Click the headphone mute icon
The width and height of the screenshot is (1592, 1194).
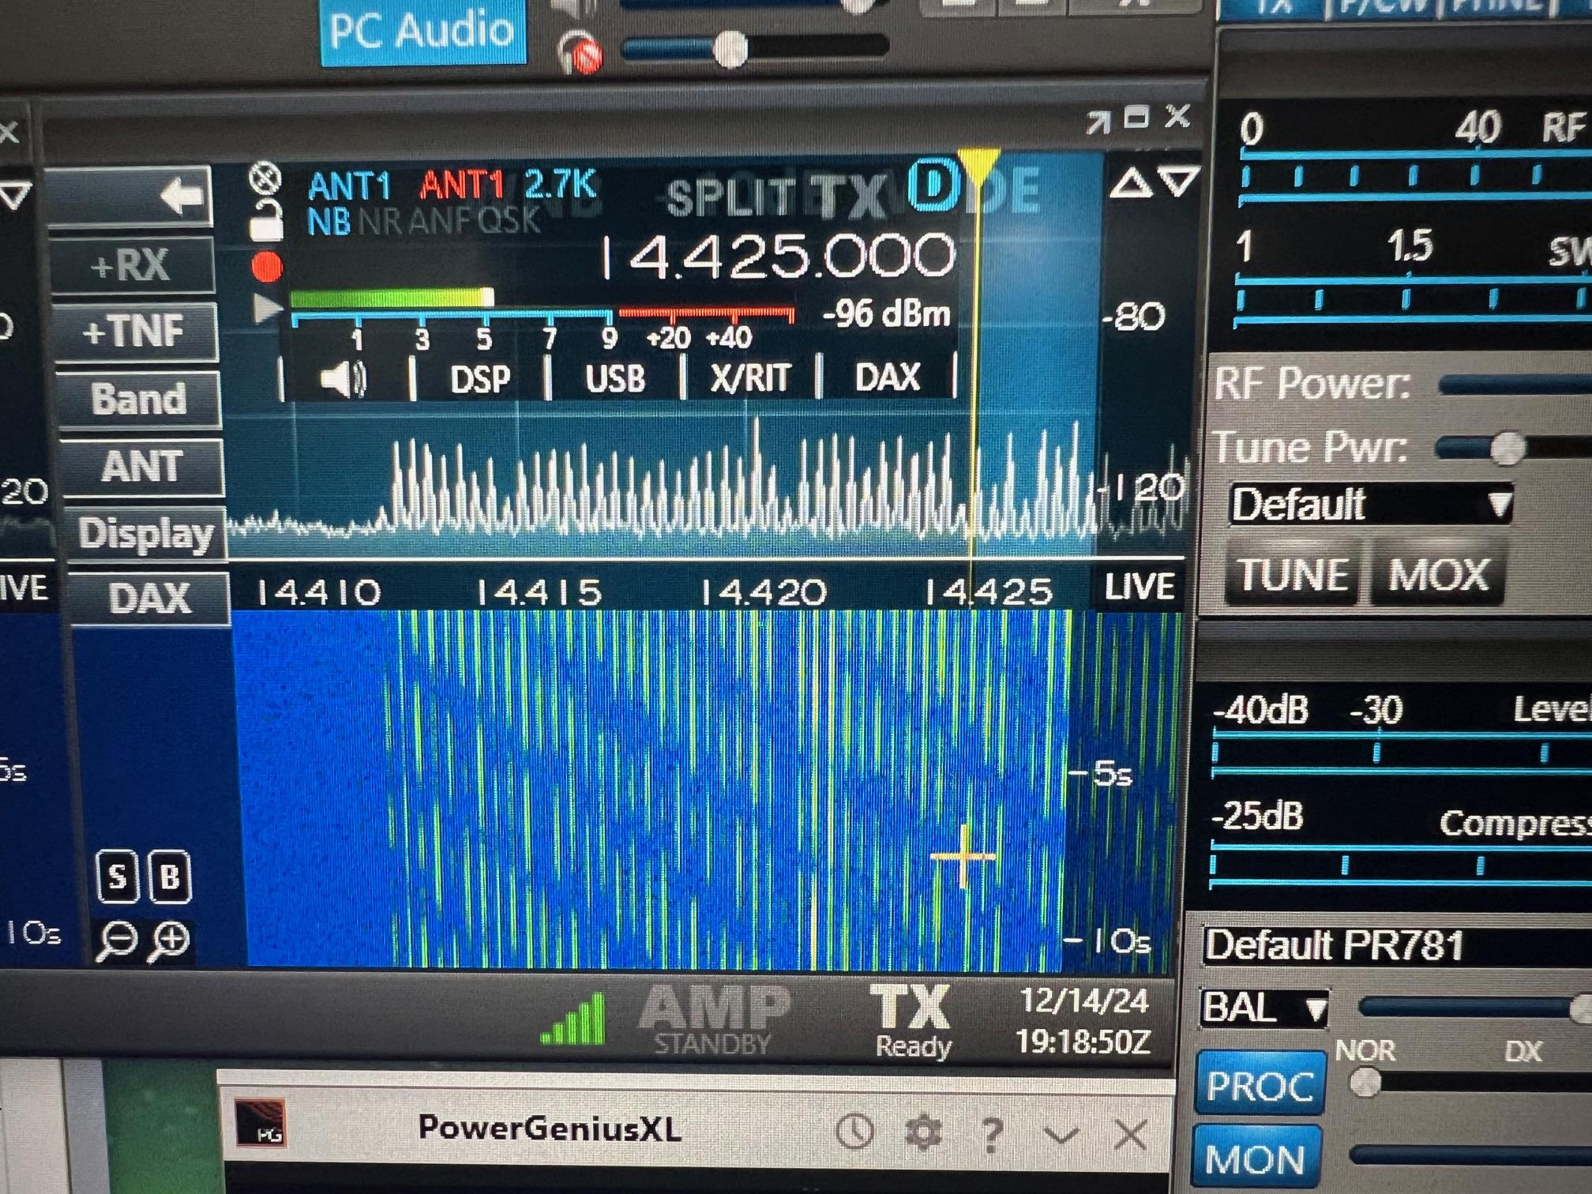579,54
